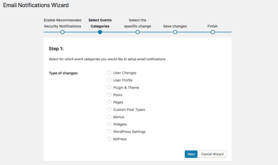Select WordPress Settings radio option
The image size is (278, 165).
click(109, 132)
